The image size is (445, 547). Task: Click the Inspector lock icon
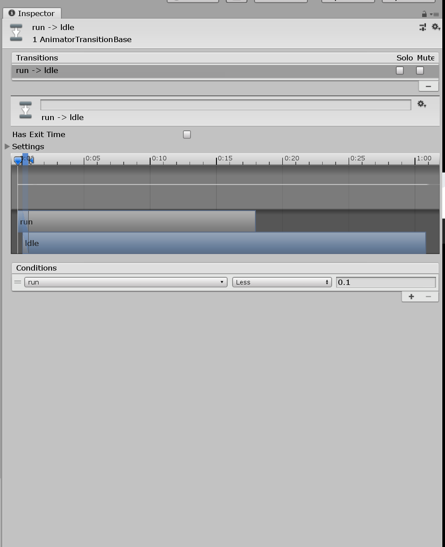click(x=424, y=14)
